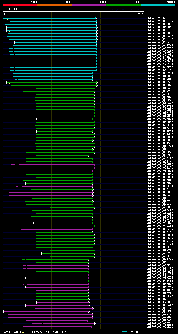Screen dimensions: 178x334
Task: Open UniRef100_Q3M980 hit
Action: coord(160,287)
